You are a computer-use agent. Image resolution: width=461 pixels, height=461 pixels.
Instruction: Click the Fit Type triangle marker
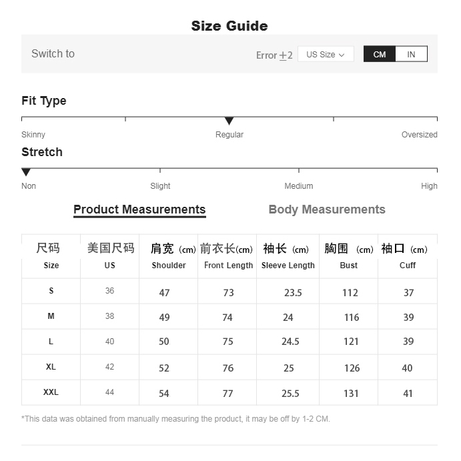[x=229, y=121]
